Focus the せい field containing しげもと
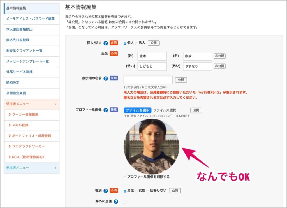287x208 pixels. point(152,66)
